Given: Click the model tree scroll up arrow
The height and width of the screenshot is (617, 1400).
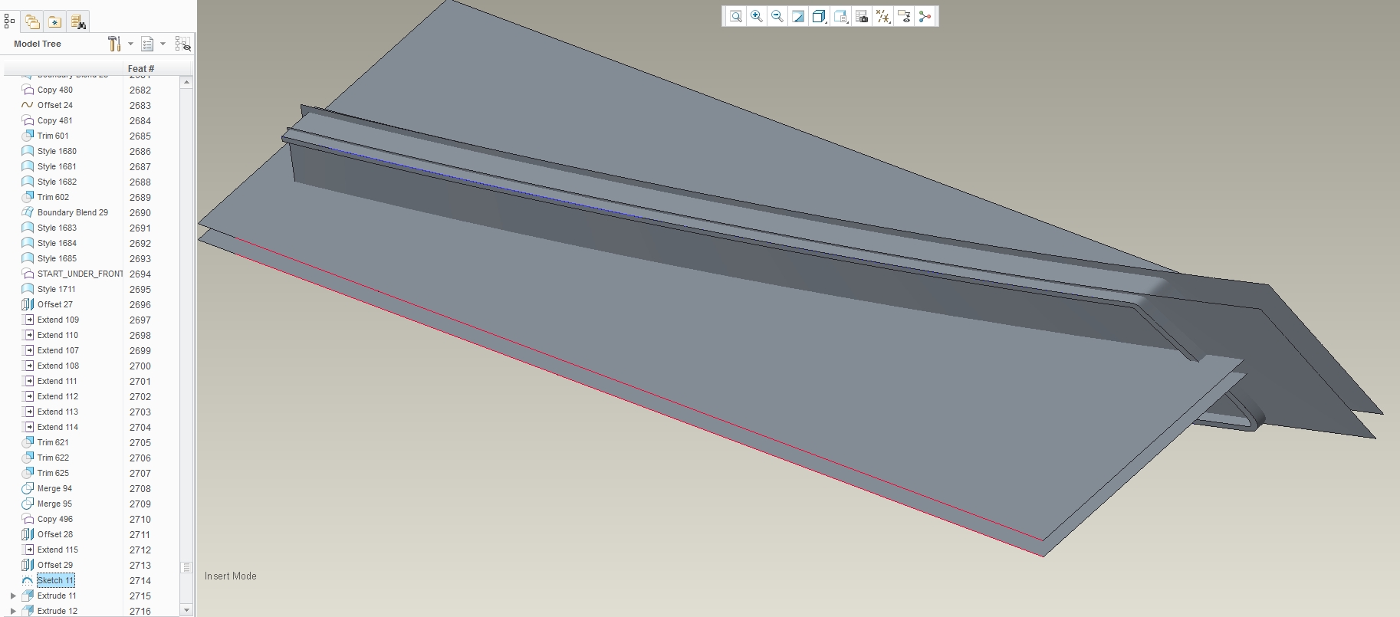Looking at the screenshot, I should tap(186, 82).
